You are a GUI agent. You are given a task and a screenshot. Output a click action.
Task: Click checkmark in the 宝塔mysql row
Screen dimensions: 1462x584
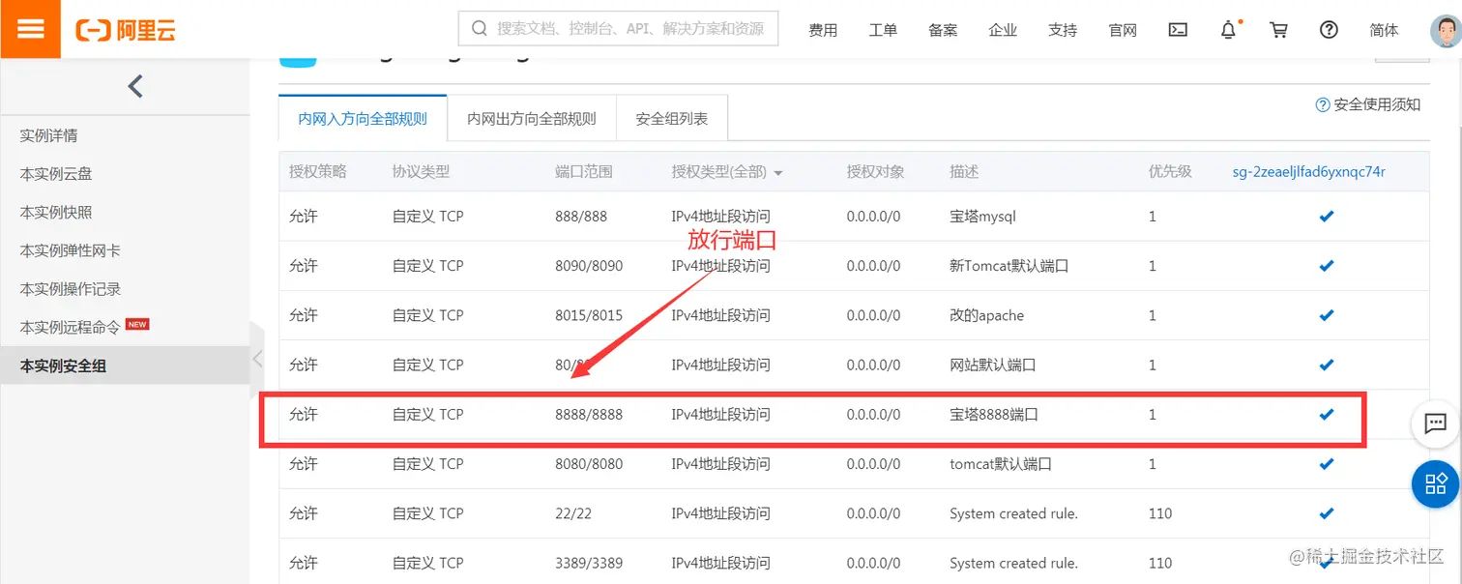point(1327,217)
